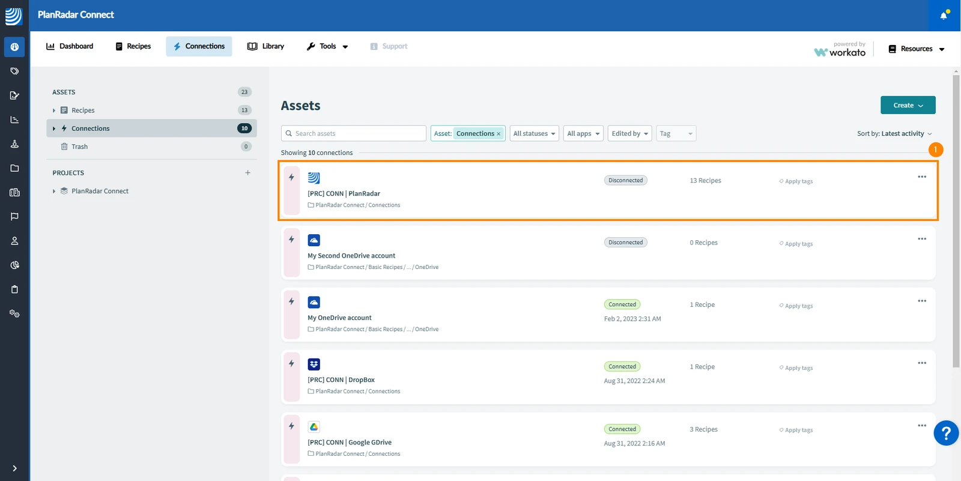Viewport: 961px width, 481px height.
Task: Expand the PlanRadar Connect project tree
Action: (54, 191)
